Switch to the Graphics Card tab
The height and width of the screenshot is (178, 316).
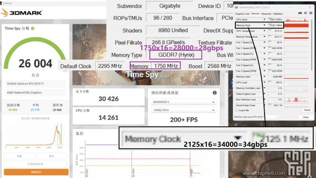pyautogui.click(x=242, y=14)
